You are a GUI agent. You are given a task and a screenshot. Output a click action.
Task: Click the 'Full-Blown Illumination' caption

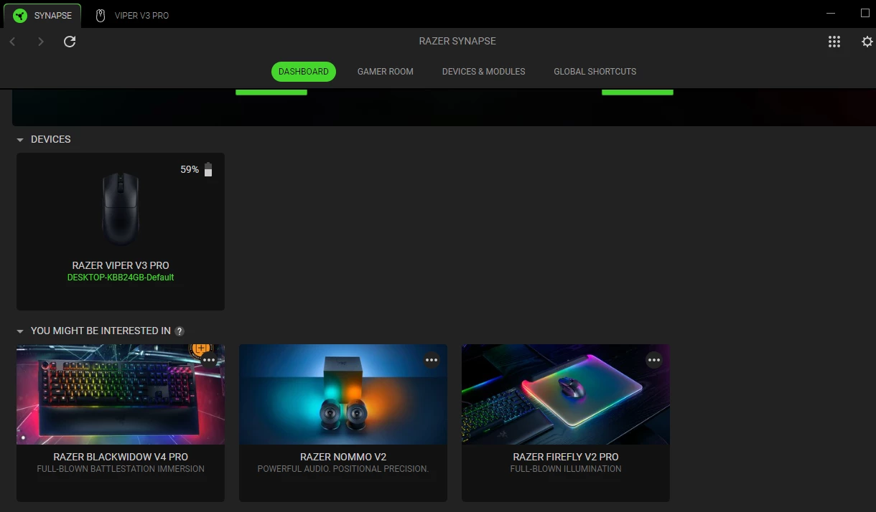pyautogui.click(x=566, y=469)
